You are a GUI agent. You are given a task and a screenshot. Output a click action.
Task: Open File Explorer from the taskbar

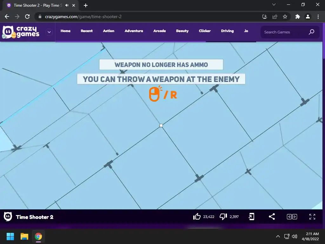(x=24, y=236)
